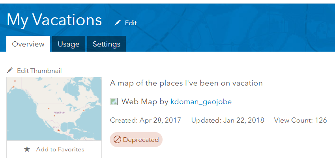Click the pencil icon for Edit Thumbnail
The image size is (335, 164).
[x=10, y=71]
